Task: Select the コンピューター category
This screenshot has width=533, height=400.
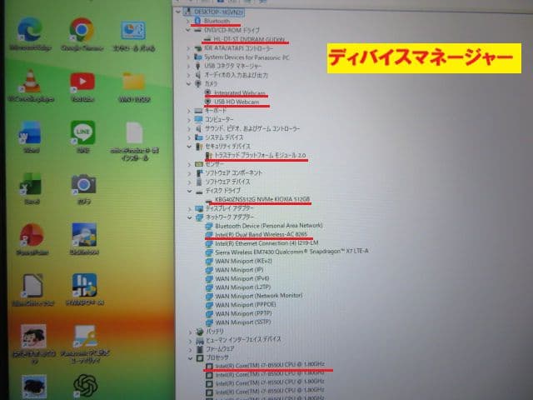Action: [x=219, y=120]
